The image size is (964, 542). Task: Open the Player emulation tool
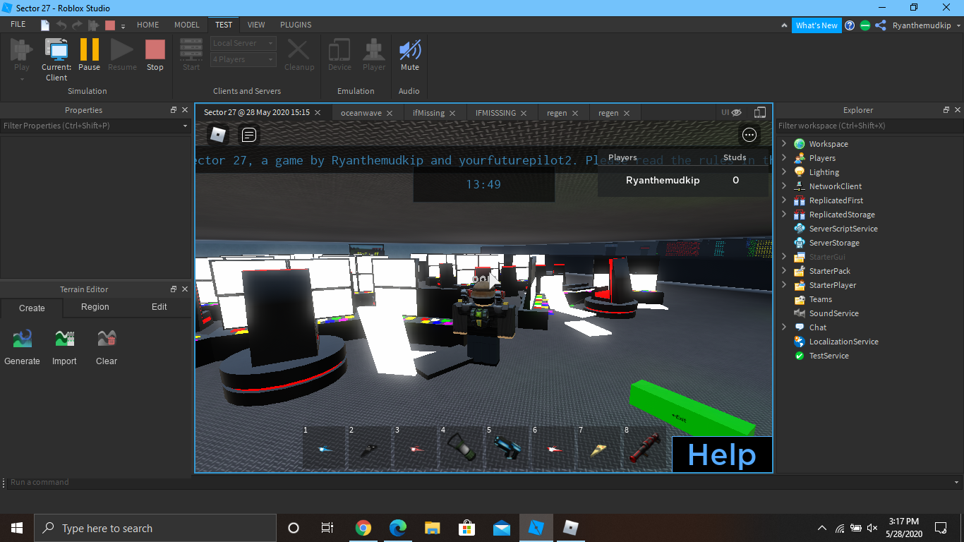pyautogui.click(x=374, y=55)
